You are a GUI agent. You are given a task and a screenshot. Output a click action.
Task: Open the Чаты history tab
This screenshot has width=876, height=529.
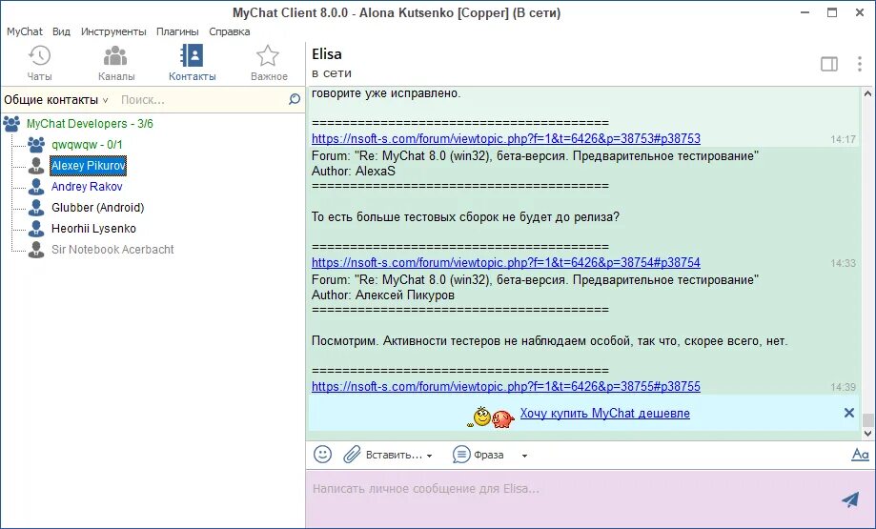click(x=39, y=63)
